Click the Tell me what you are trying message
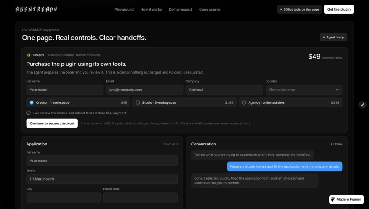369x209 pixels. pyautogui.click(x=252, y=155)
